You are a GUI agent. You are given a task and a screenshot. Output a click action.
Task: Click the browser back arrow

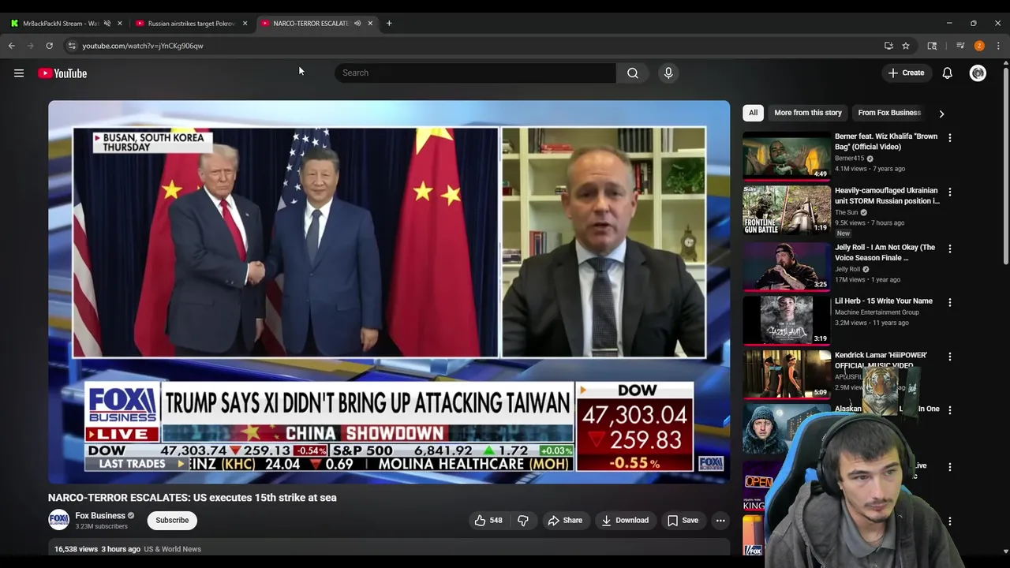12,46
